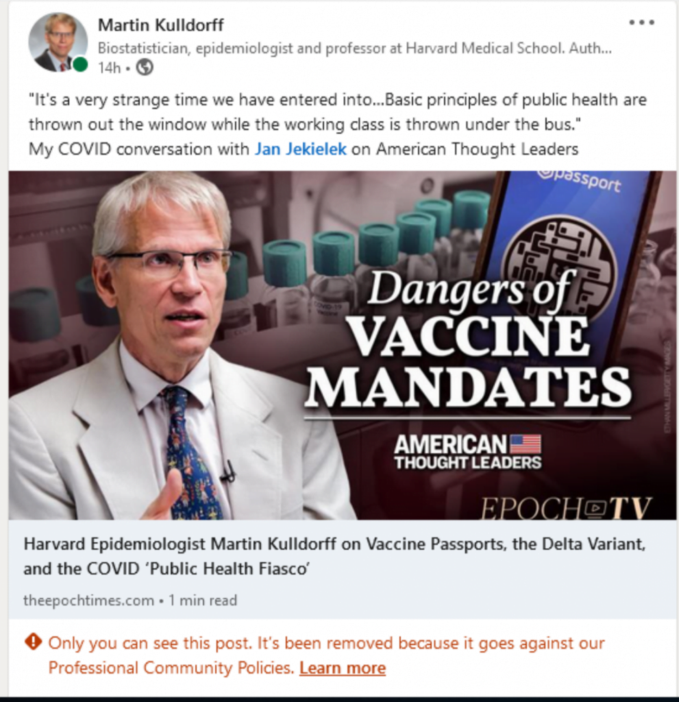Click the passport phone graphic in thumbnail
The image size is (679, 702).
pos(569,251)
